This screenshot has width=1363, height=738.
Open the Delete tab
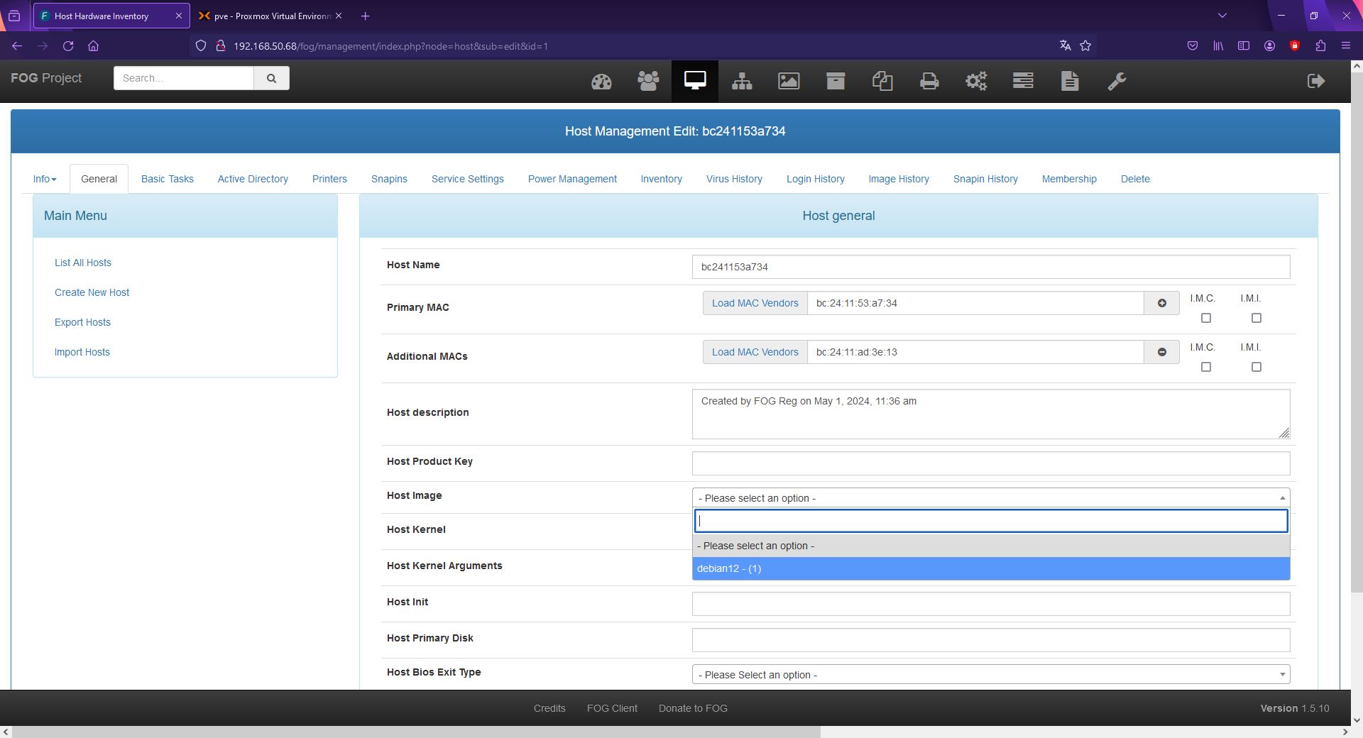click(x=1135, y=179)
